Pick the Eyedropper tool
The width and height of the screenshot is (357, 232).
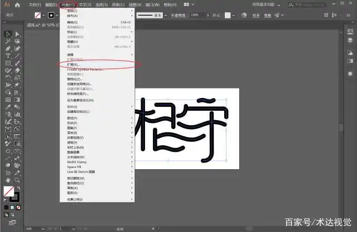pyautogui.click(x=8, y=107)
